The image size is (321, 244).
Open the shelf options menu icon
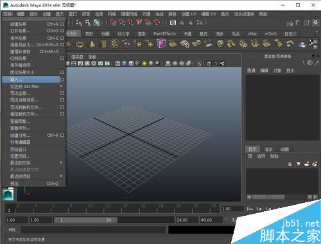click(x=317, y=33)
